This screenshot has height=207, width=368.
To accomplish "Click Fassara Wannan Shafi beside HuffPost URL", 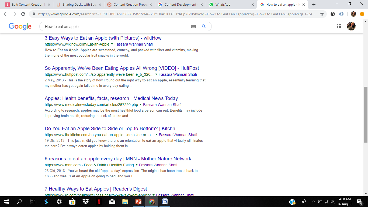I will click(x=178, y=74).
